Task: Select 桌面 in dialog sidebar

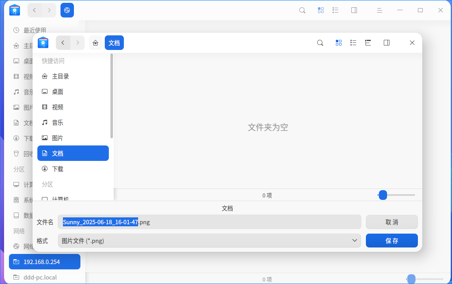Action: 73,92
